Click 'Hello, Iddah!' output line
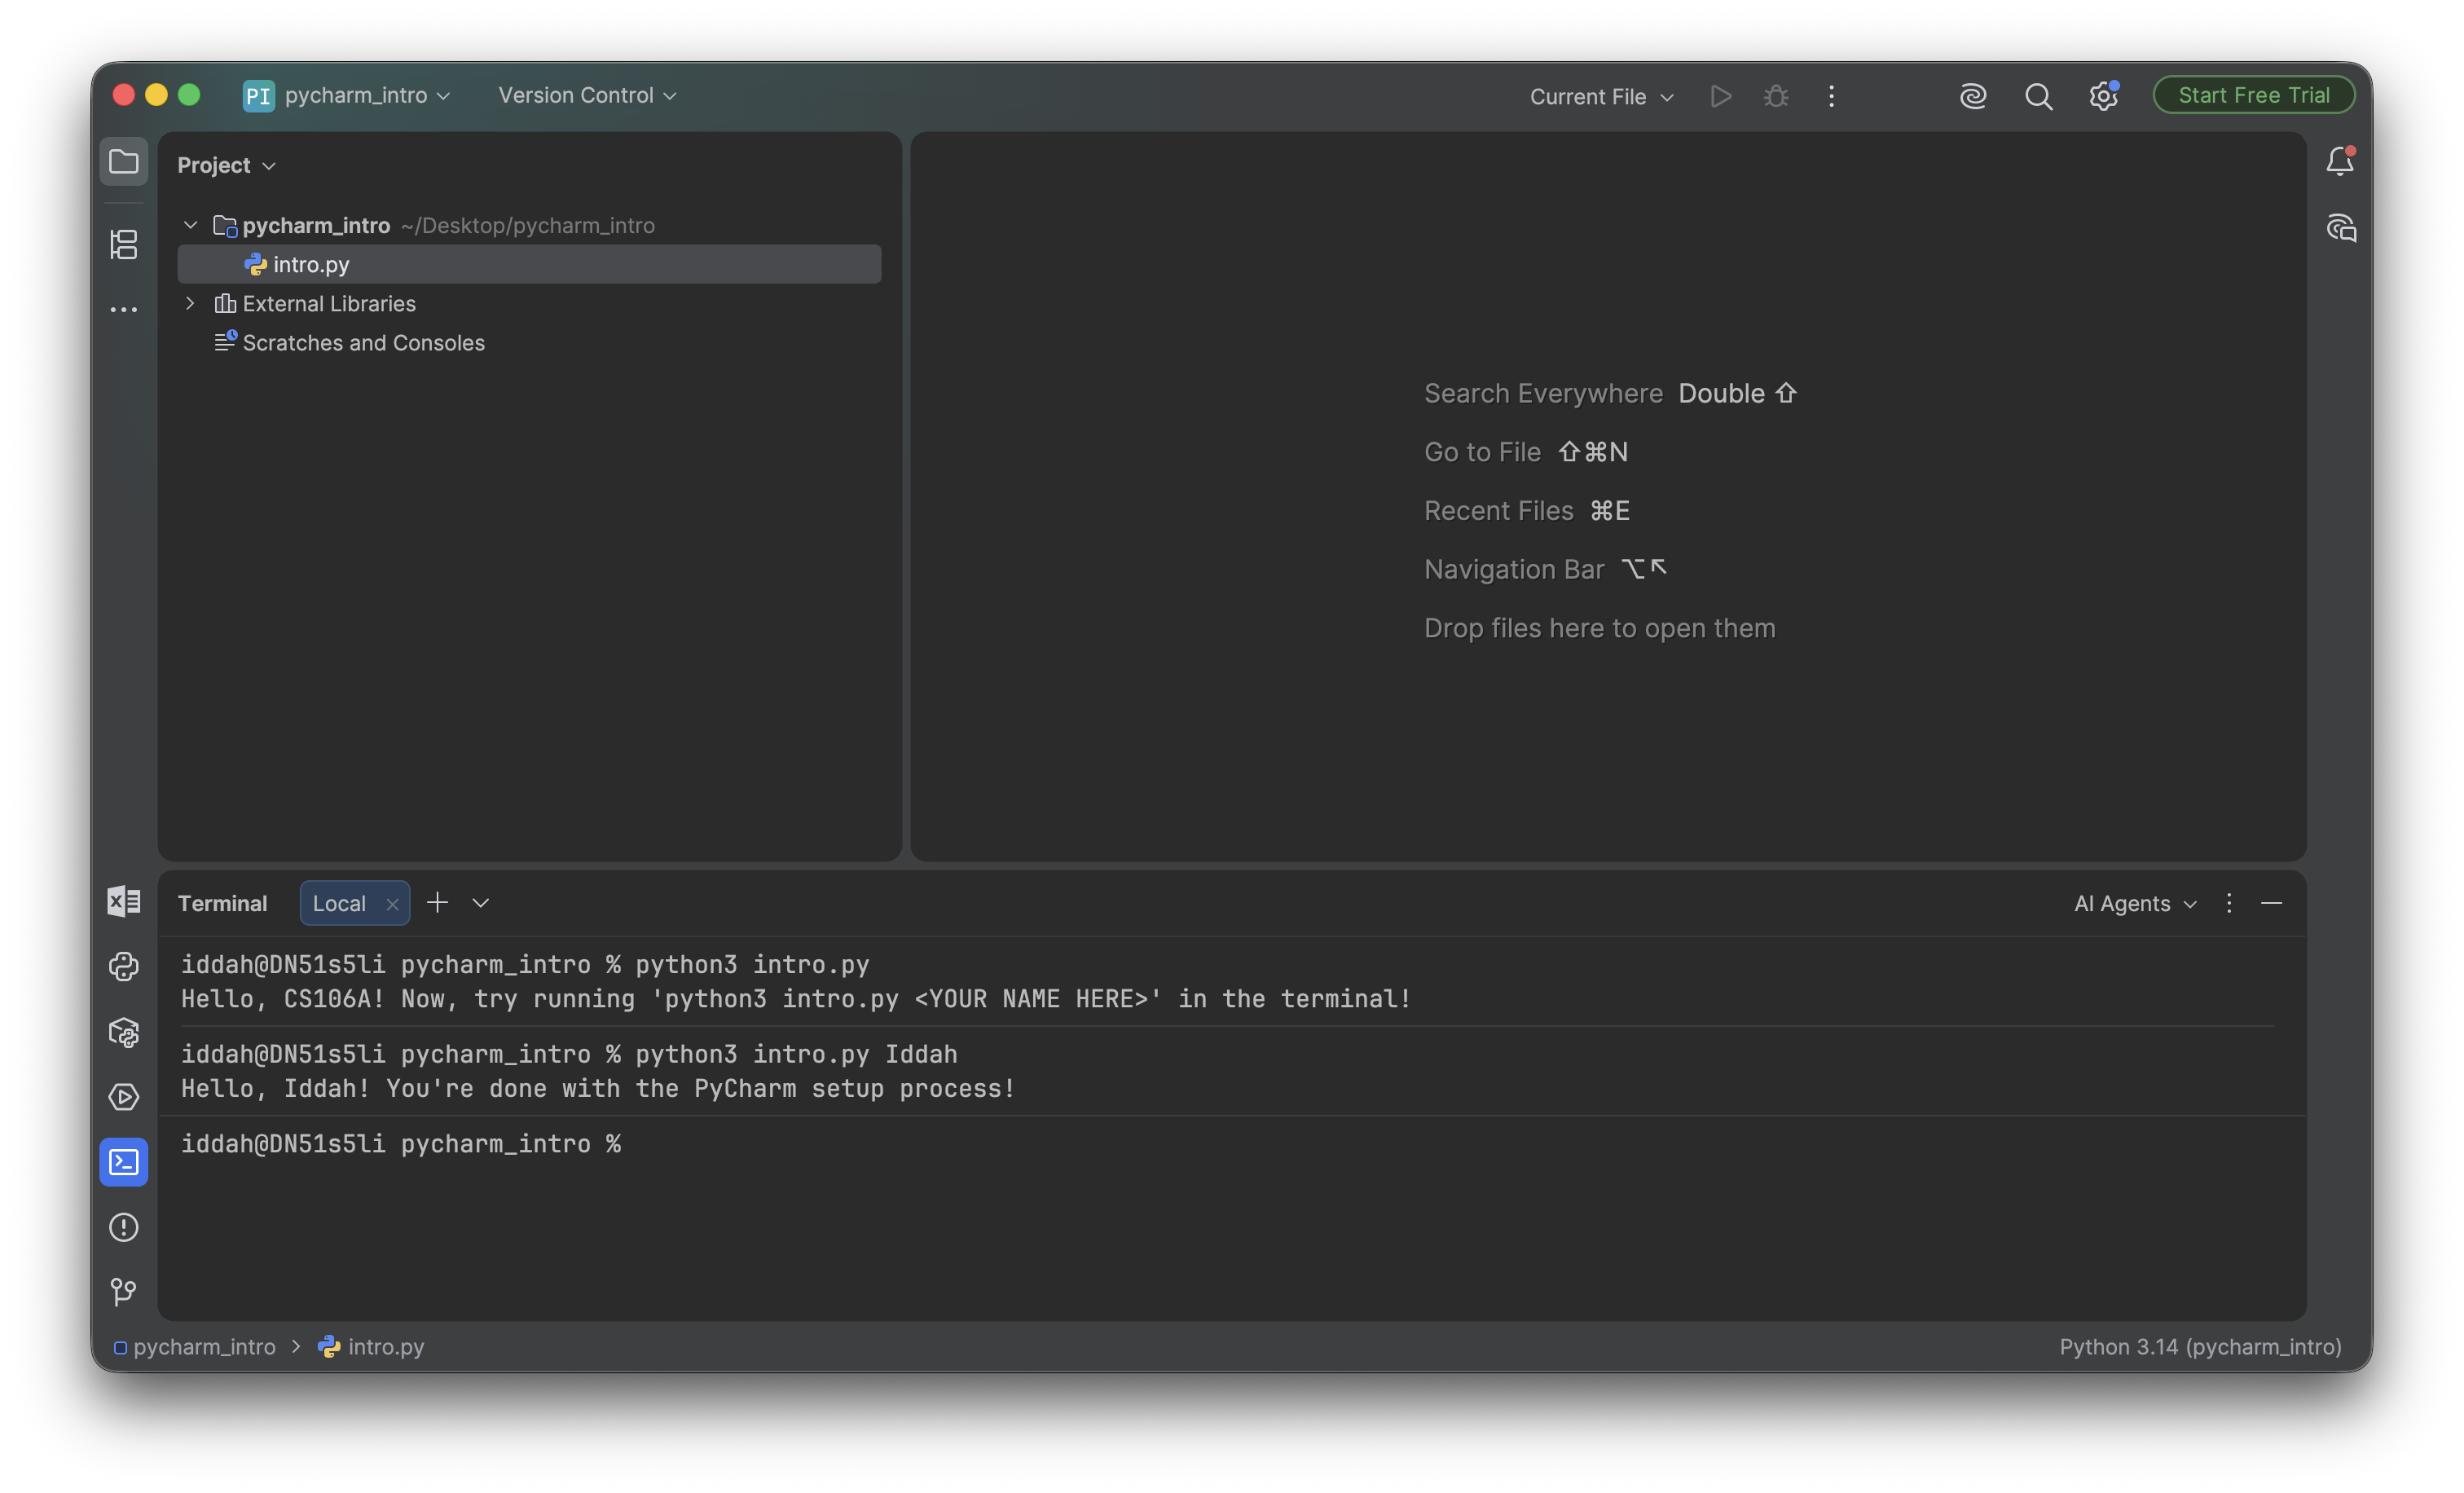 tap(598, 1089)
